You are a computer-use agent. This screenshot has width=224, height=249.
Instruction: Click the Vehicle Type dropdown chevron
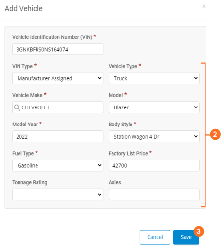point(196,78)
